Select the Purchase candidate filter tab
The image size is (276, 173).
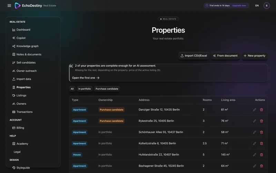[x=107, y=89]
